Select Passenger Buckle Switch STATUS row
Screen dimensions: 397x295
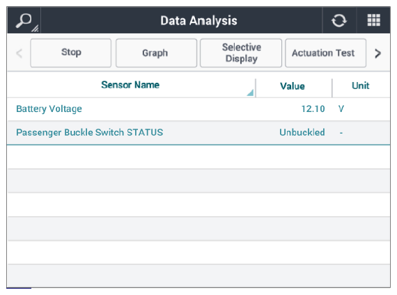pos(198,133)
